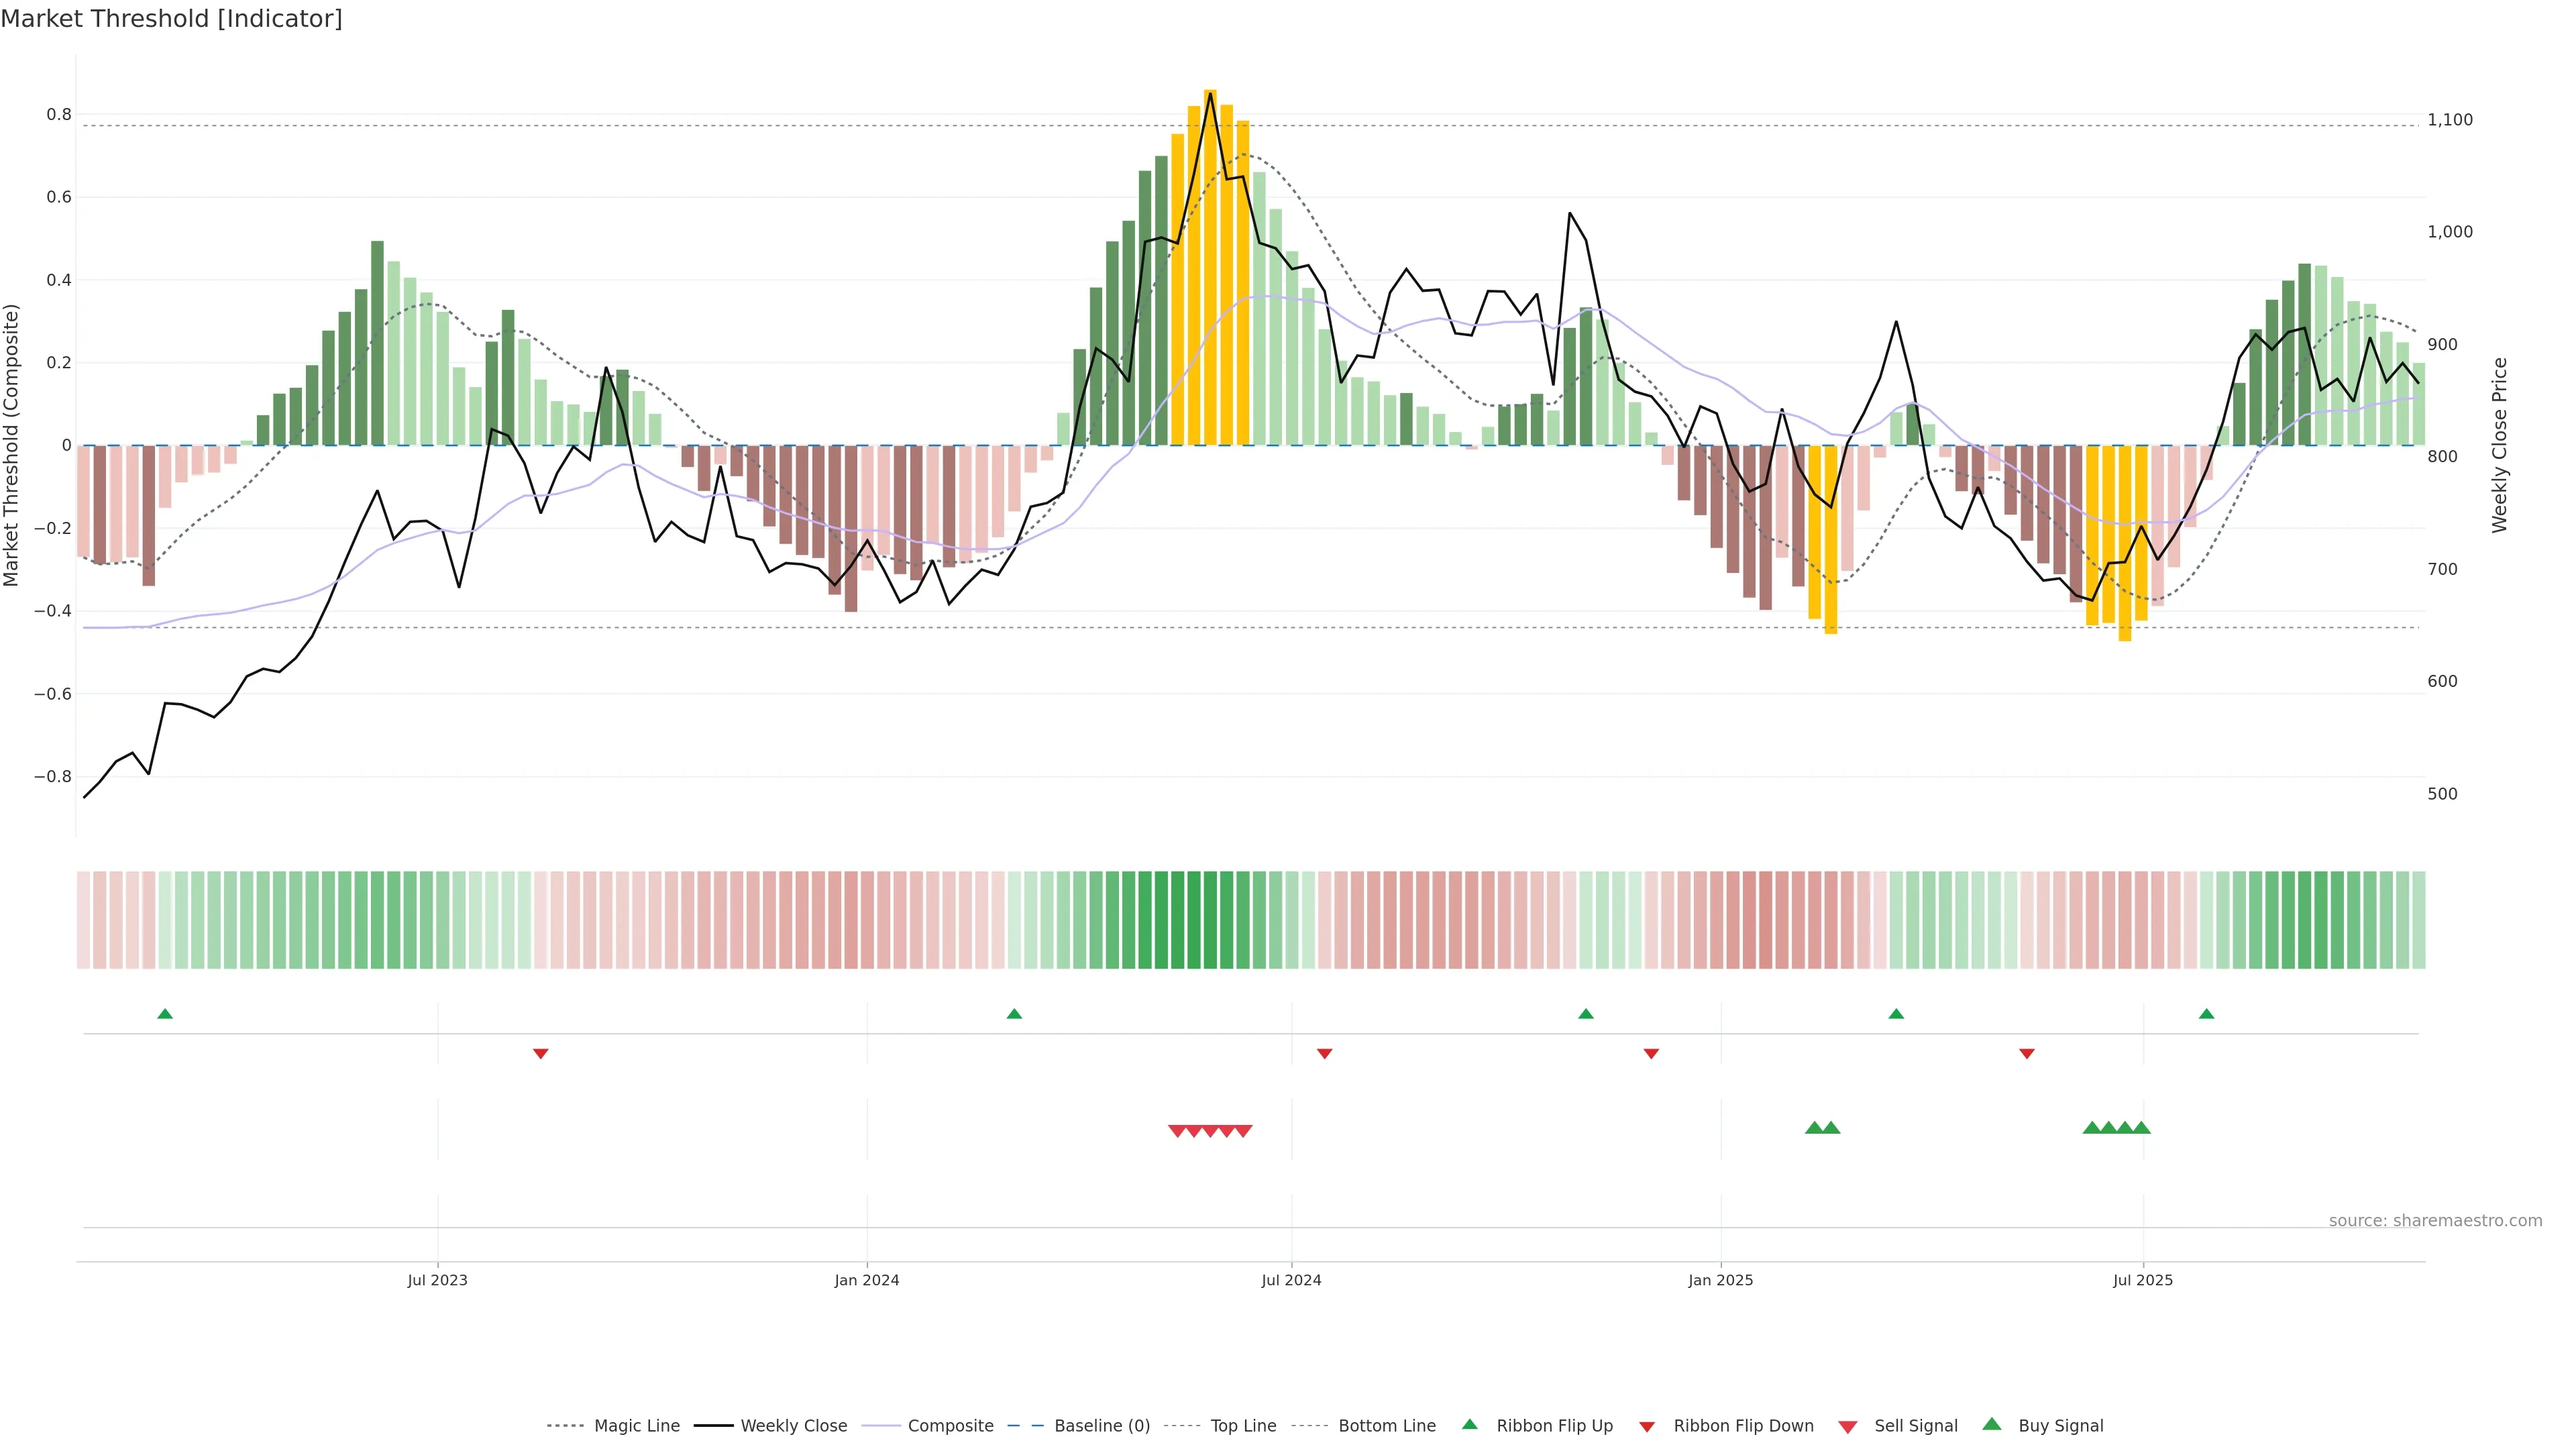2576x1449 pixels.
Task: Click Ribbon Flip Up legend triangle icon
Action: click(1469, 1424)
